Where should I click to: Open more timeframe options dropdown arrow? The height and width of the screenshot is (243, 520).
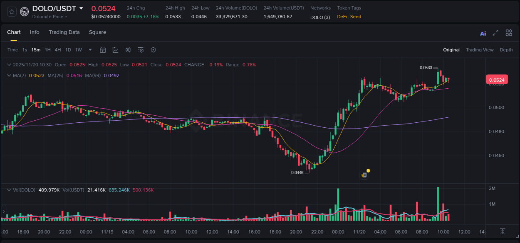(x=89, y=50)
